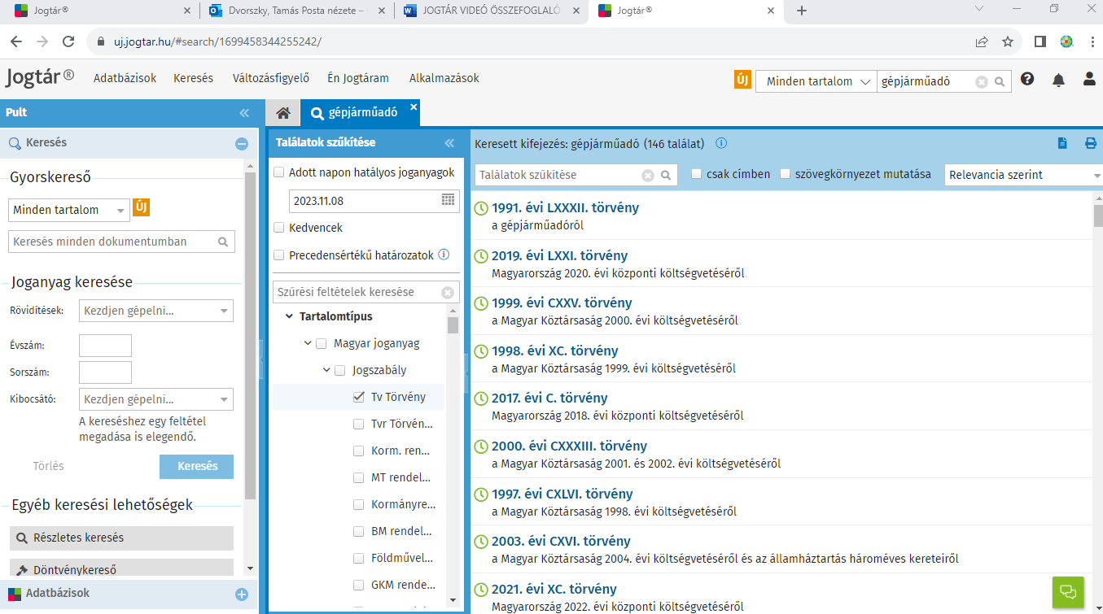This screenshot has height=614, width=1103.
Task: Open the Kibocsátó dropdown
Action: point(224,400)
